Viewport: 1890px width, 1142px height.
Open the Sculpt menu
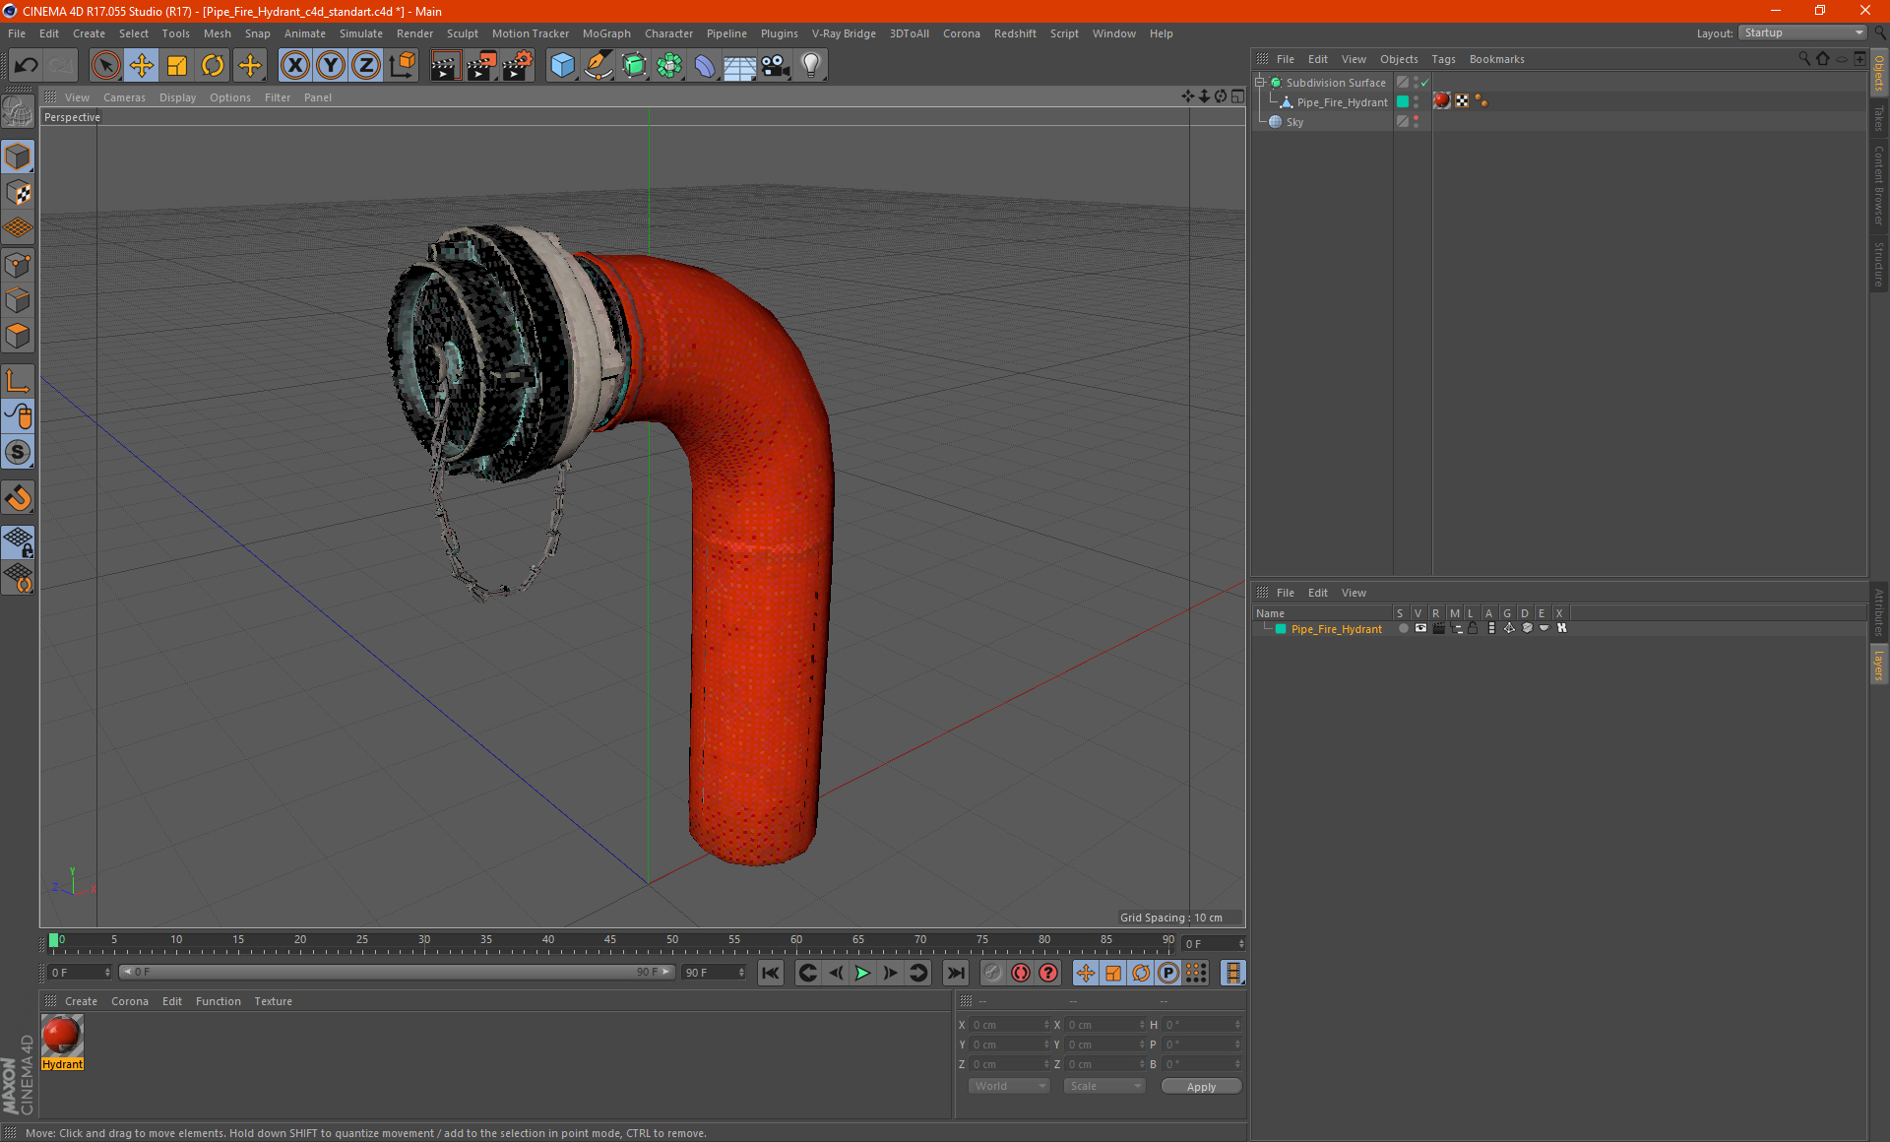pyautogui.click(x=463, y=33)
